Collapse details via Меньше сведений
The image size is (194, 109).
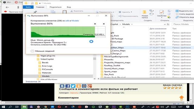coord(42,51)
